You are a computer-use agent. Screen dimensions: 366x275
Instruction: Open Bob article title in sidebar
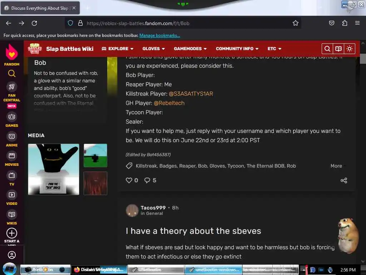[x=40, y=63]
